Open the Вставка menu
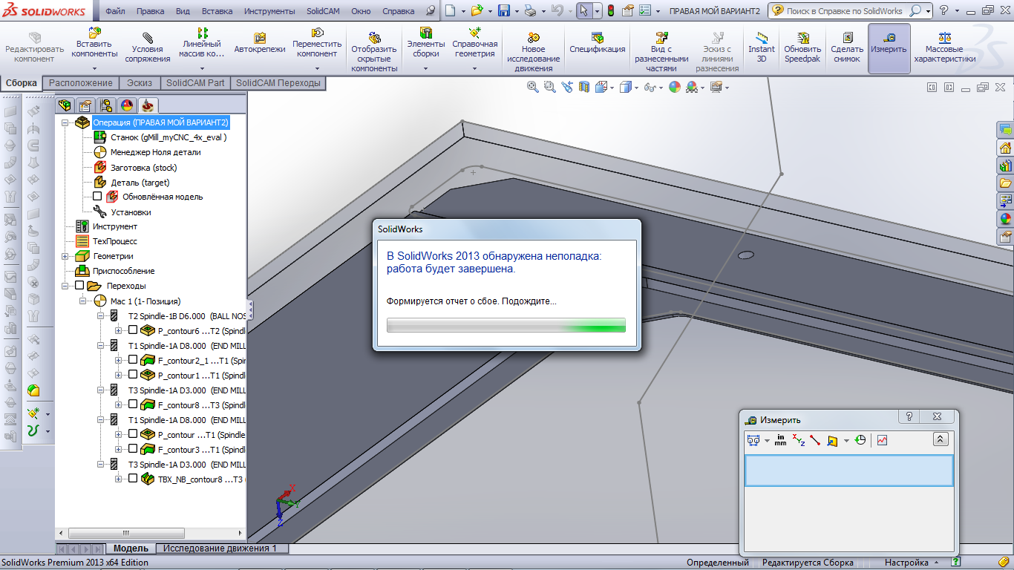 coord(217,12)
